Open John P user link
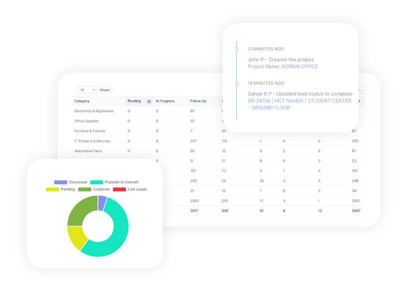Viewport: 407px width, 291px height. point(256,60)
